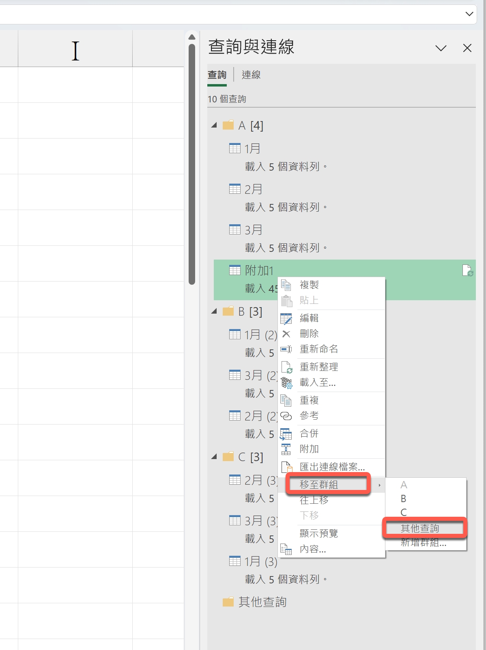The width and height of the screenshot is (486, 650).
Task: Click 顯示預覽 in the context menu
Action: [319, 533]
